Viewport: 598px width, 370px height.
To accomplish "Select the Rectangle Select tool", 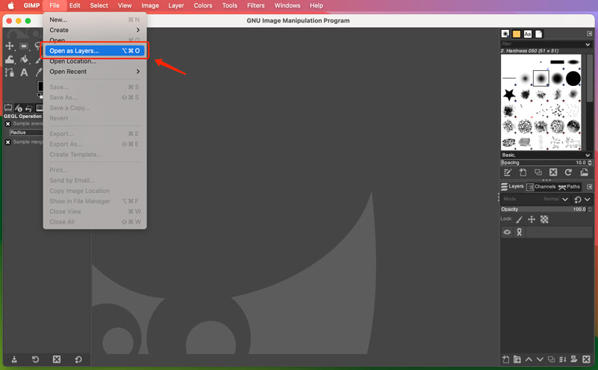I will point(24,46).
